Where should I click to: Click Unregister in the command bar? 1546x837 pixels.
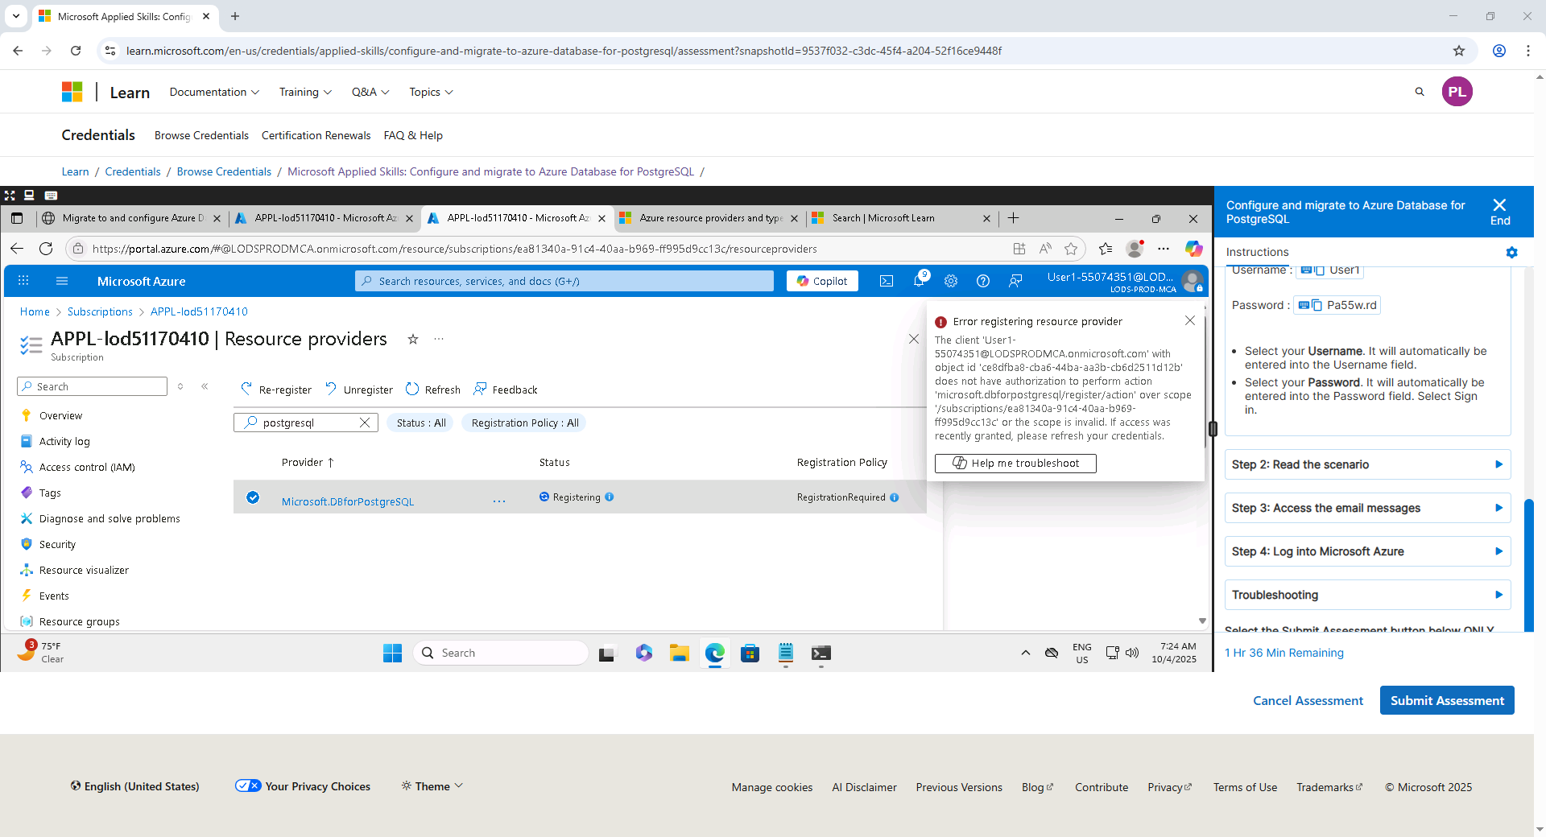coord(359,390)
